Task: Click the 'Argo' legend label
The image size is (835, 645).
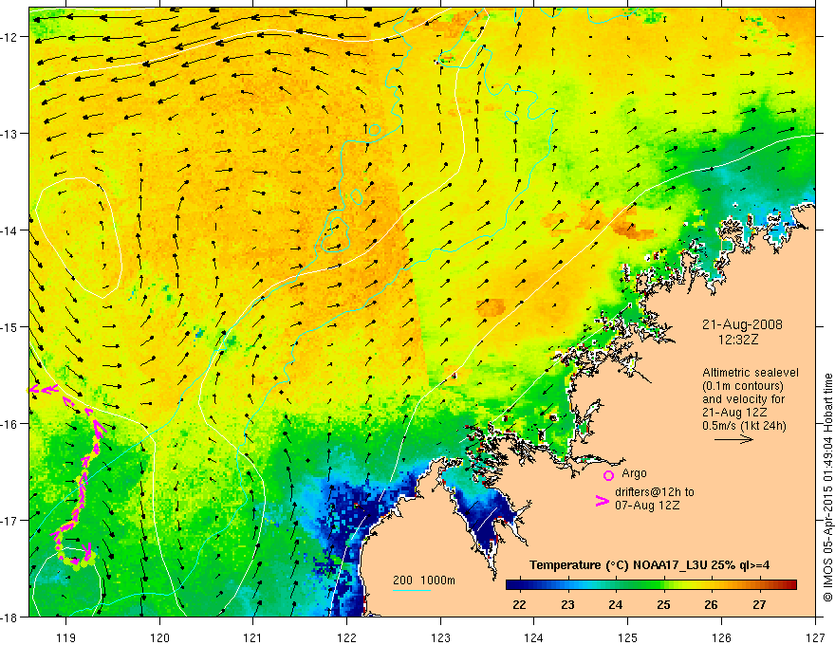Action: pyautogui.click(x=634, y=473)
